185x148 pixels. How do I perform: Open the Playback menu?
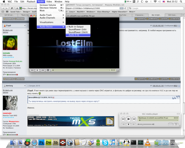[x=31, y=2]
